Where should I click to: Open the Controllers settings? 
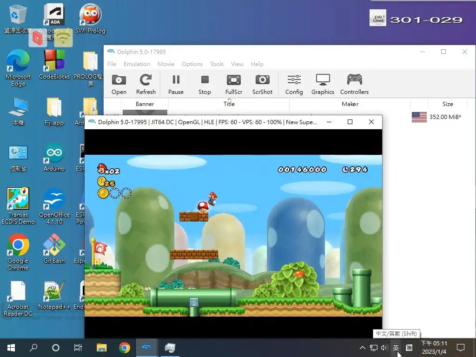click(x=354, y=85)
